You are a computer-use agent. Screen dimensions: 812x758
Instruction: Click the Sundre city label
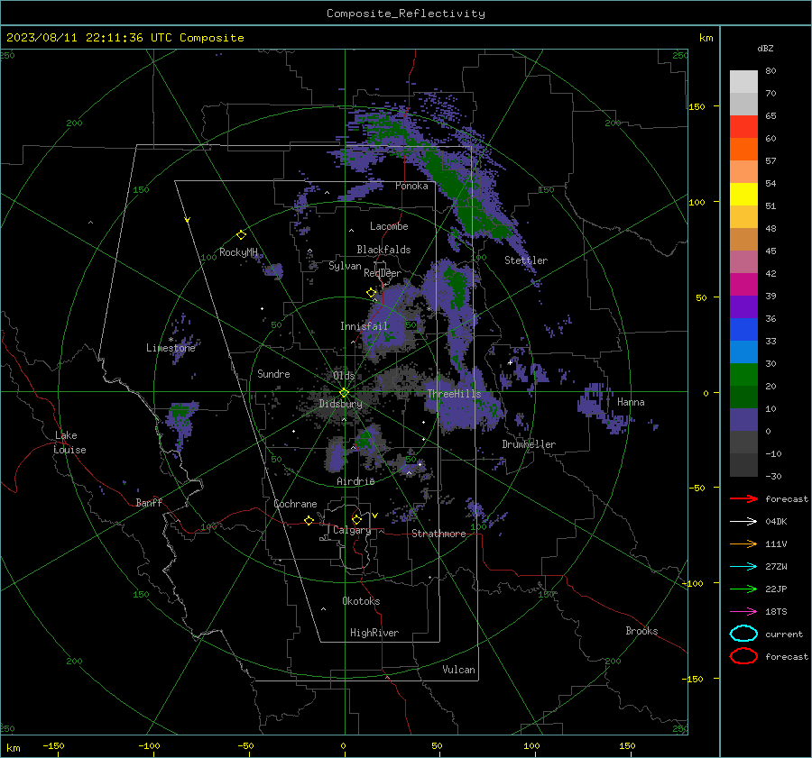[x=273, y=373]
